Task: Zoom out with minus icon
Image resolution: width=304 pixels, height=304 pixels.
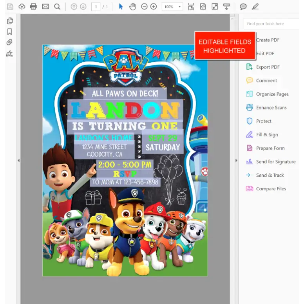Action: coord(144,7)
